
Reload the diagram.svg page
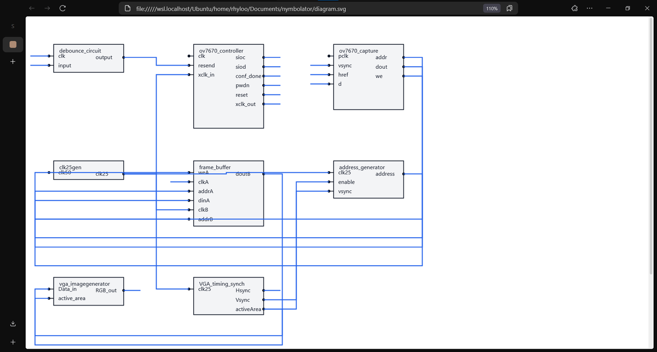(x=62, y=8)
